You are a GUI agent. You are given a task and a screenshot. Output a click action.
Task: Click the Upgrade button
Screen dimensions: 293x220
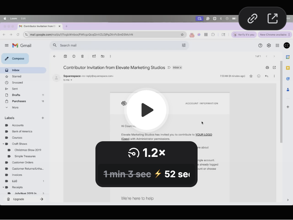click(25, 199)
